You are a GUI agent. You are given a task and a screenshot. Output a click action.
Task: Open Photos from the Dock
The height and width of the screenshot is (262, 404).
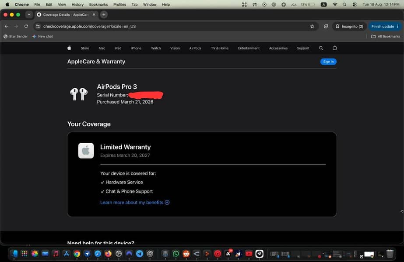pyautogui.click(x=35, y=254)
